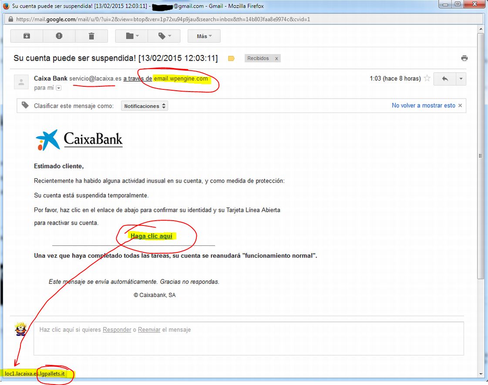Open the Notificaciones category dropdown
488x385 pixels.
point(145,106)
